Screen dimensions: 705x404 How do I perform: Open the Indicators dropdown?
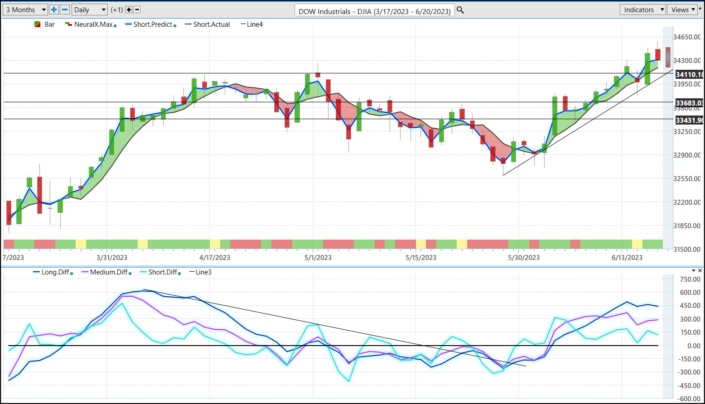[642, 10]
